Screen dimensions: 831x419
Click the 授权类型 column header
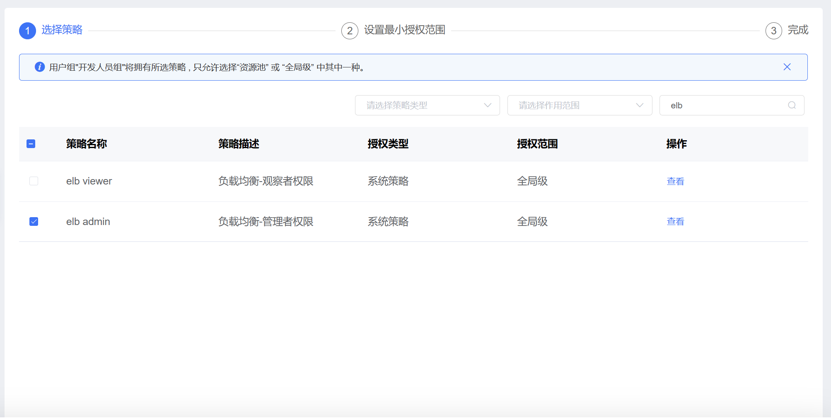click(x=388, y=144)
